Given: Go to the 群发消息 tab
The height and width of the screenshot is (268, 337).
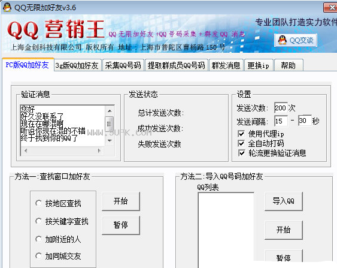Looking at the screenshot, I should (x=226, y=65).
